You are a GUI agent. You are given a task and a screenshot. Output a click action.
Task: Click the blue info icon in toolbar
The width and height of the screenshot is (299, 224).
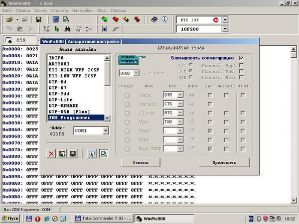164,20
